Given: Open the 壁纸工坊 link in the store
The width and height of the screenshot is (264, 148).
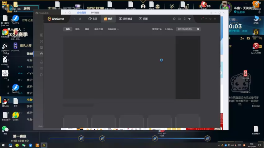Looking at the screenshot, I should [157, 29].
